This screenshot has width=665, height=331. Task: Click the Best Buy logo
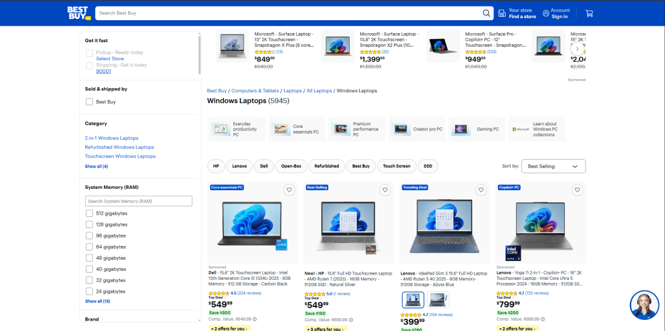79,13
